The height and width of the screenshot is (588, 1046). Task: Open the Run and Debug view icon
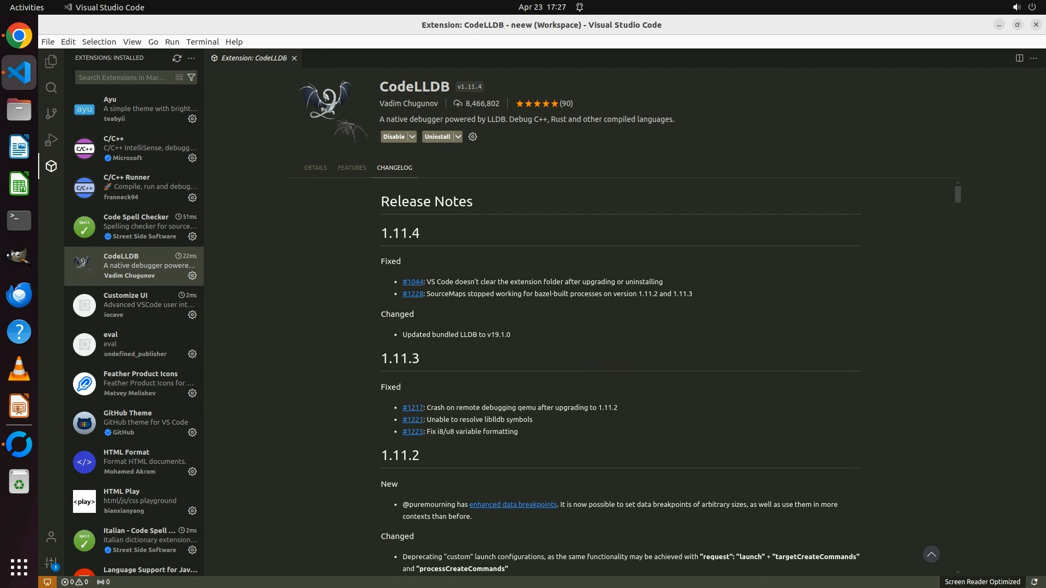coord(51,140)
